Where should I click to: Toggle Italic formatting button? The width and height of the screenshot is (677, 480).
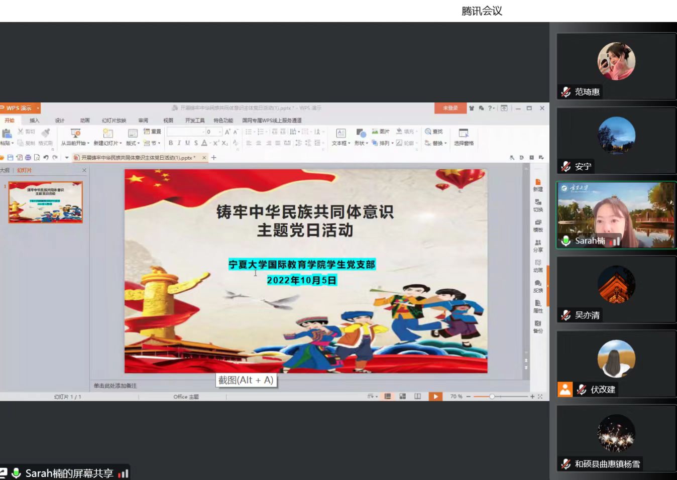pyautogui.click(x=179, y=143)
